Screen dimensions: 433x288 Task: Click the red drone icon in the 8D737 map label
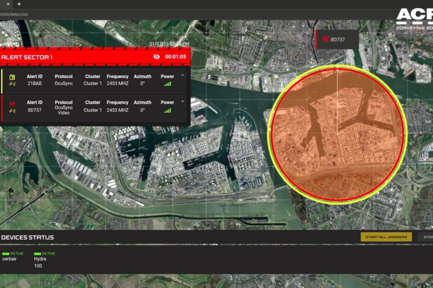tap(325, 39)
